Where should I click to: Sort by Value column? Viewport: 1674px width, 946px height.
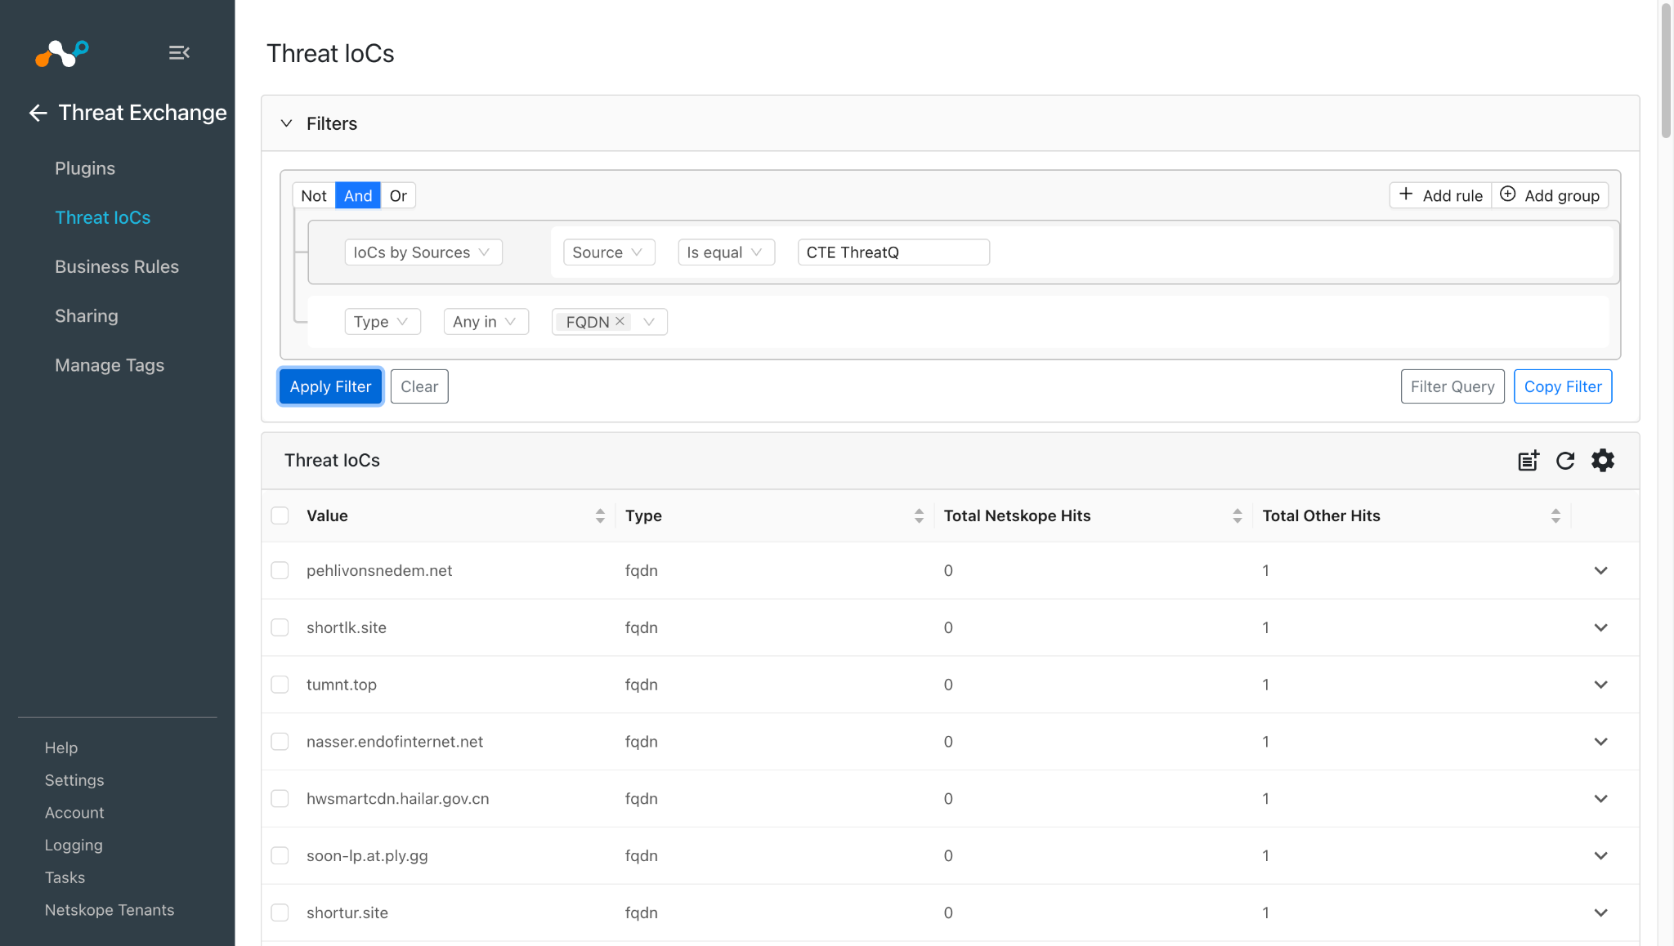600,515
